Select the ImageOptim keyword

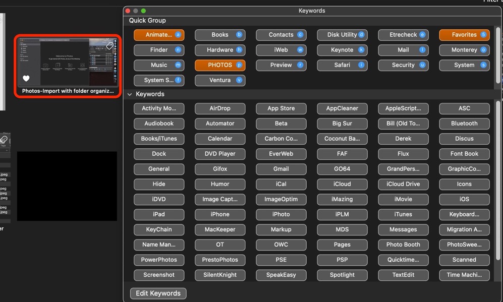pos(281,199)
